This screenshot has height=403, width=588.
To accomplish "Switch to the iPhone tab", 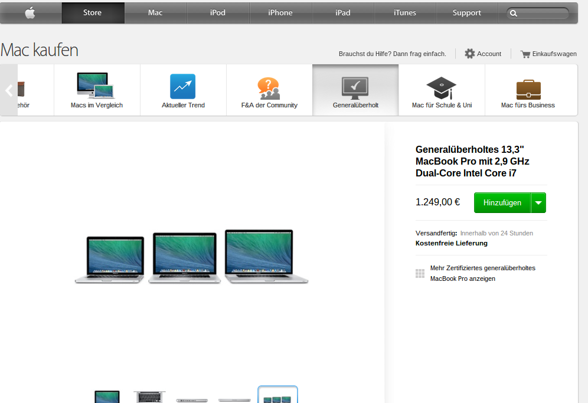I will pos(280,13).
